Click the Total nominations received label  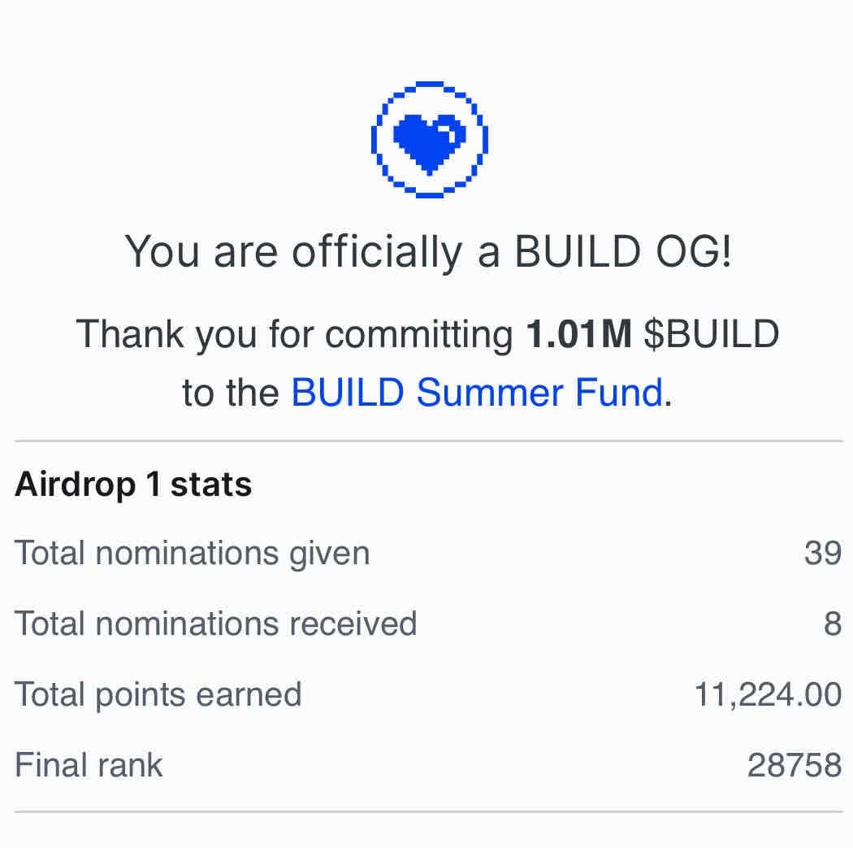pos(216,624)
